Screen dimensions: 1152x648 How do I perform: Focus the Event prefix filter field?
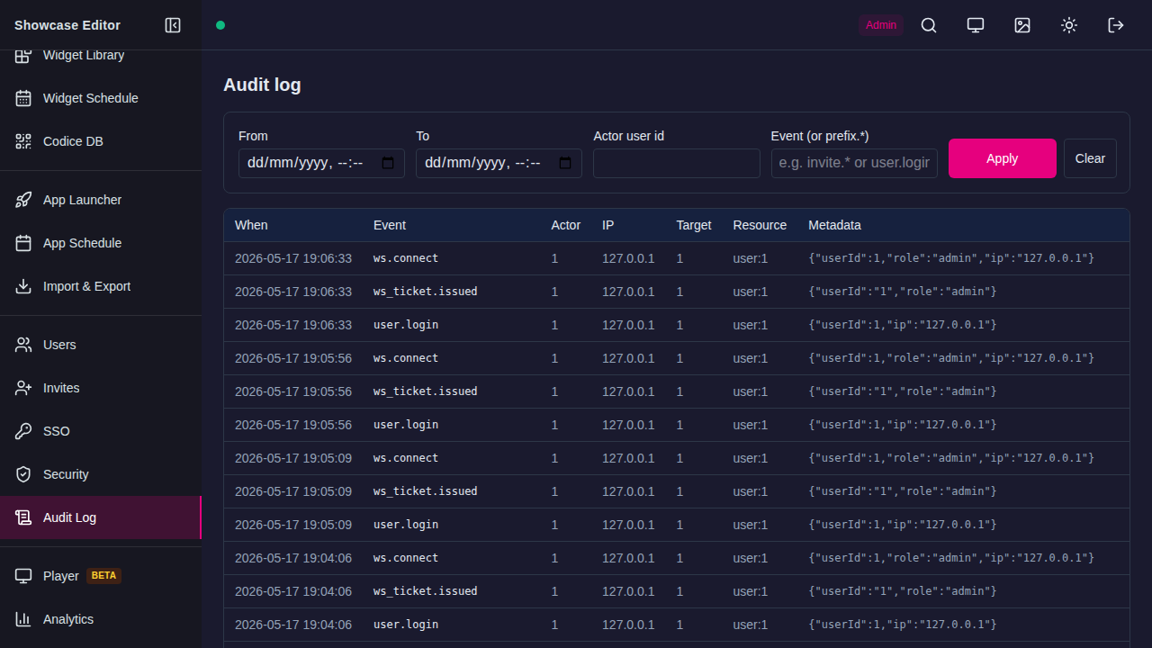click(x=854, y=163)
